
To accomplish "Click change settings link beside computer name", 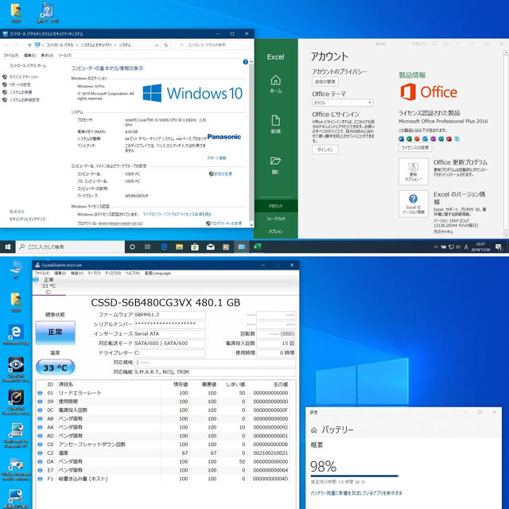I will 221,173.
